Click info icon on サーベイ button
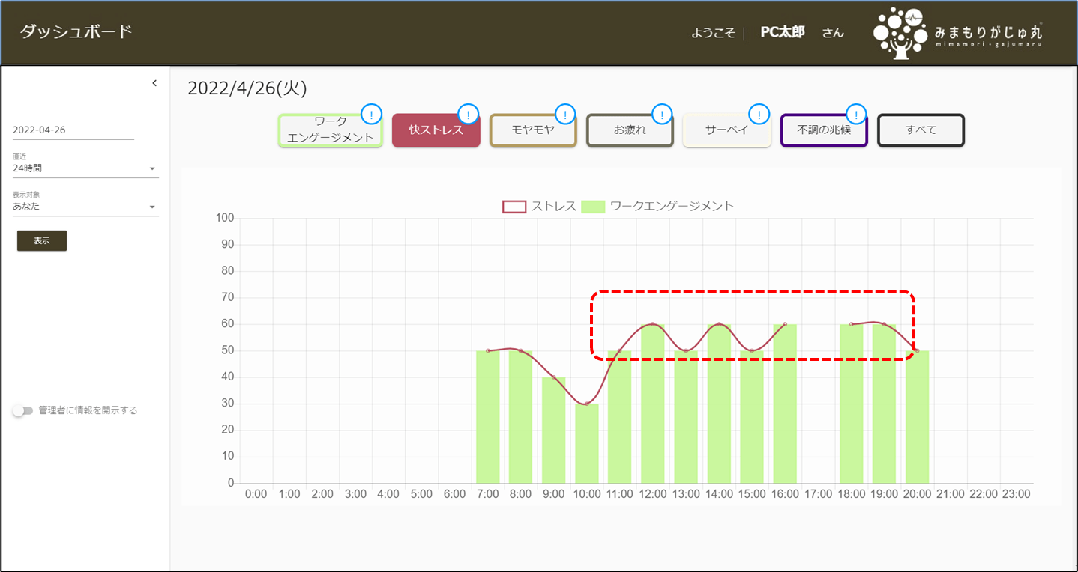The width and height of the screenshot is (1078, 572). [759, 115]
